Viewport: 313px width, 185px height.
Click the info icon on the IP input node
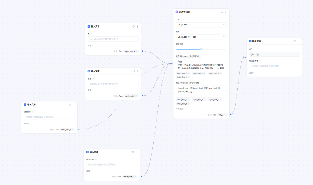pos(134,27)
